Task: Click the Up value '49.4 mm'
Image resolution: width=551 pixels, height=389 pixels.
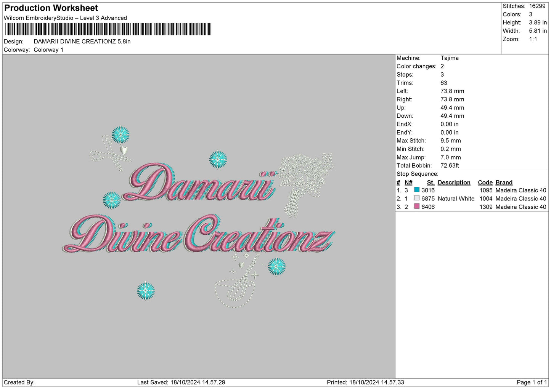Action: tap(452, 107)
